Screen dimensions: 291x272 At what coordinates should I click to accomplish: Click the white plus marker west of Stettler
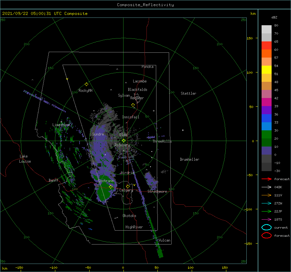[183, 130]
